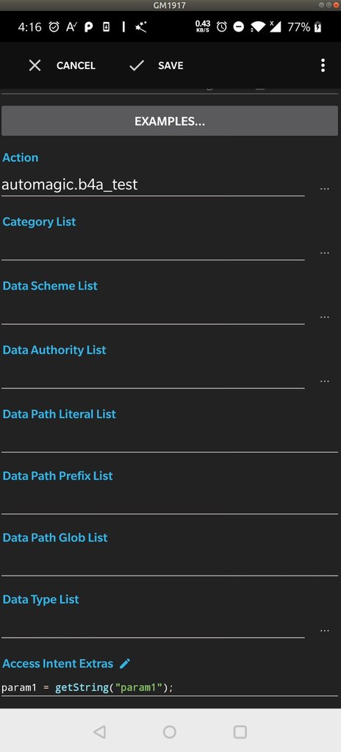341x752 pixels.
Task: Open the Category List ellipsis picker
Action: [x=325, y=253]
